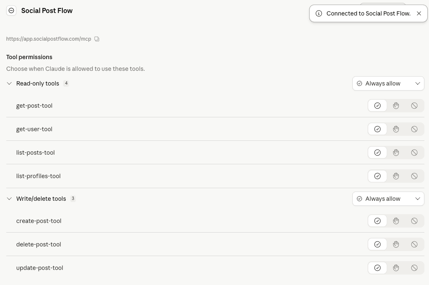Open the Write/delete tools permission dropdown
This screenshot has width=429, height=285.
point(388,199)
